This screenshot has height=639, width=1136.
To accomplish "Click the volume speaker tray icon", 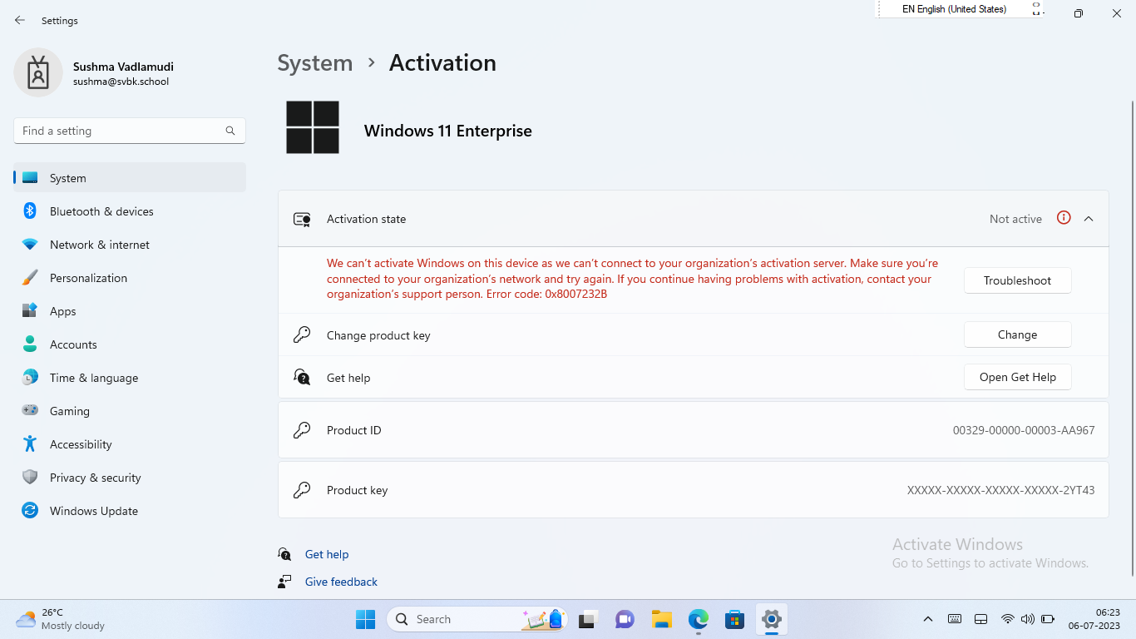I will point(1027,619).
